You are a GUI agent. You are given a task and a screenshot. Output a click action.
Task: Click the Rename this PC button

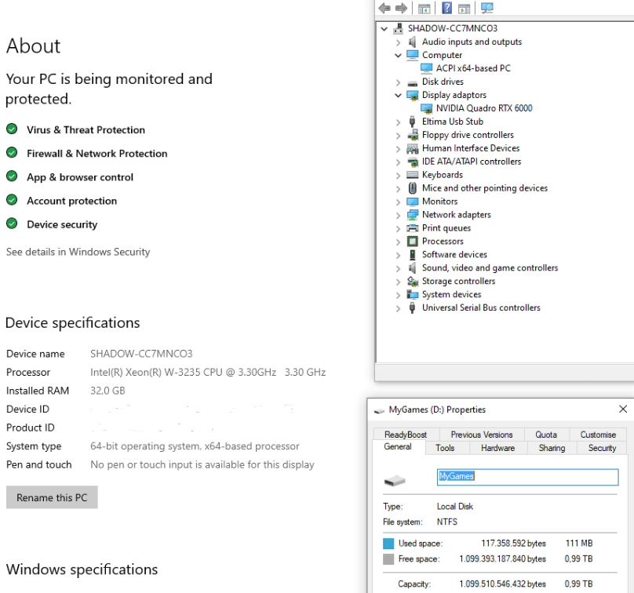(x=52, y=497)
